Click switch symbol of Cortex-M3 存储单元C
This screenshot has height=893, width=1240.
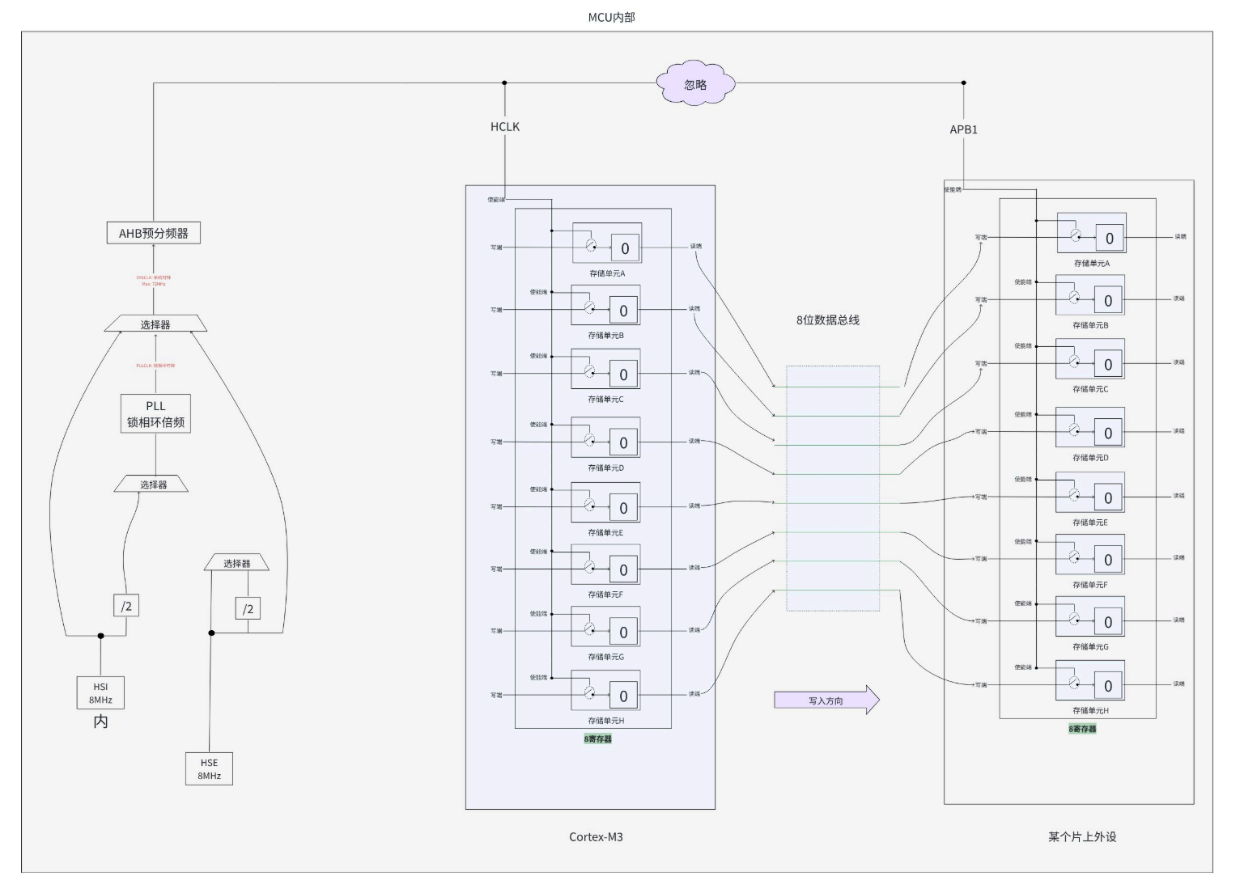(x=589, y=371)
